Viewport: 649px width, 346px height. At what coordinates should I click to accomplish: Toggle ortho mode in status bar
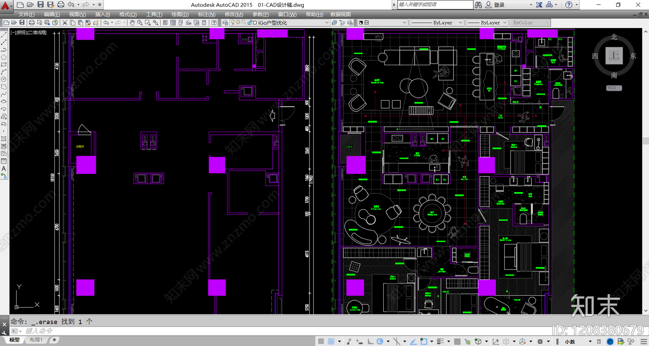point(370,342)
